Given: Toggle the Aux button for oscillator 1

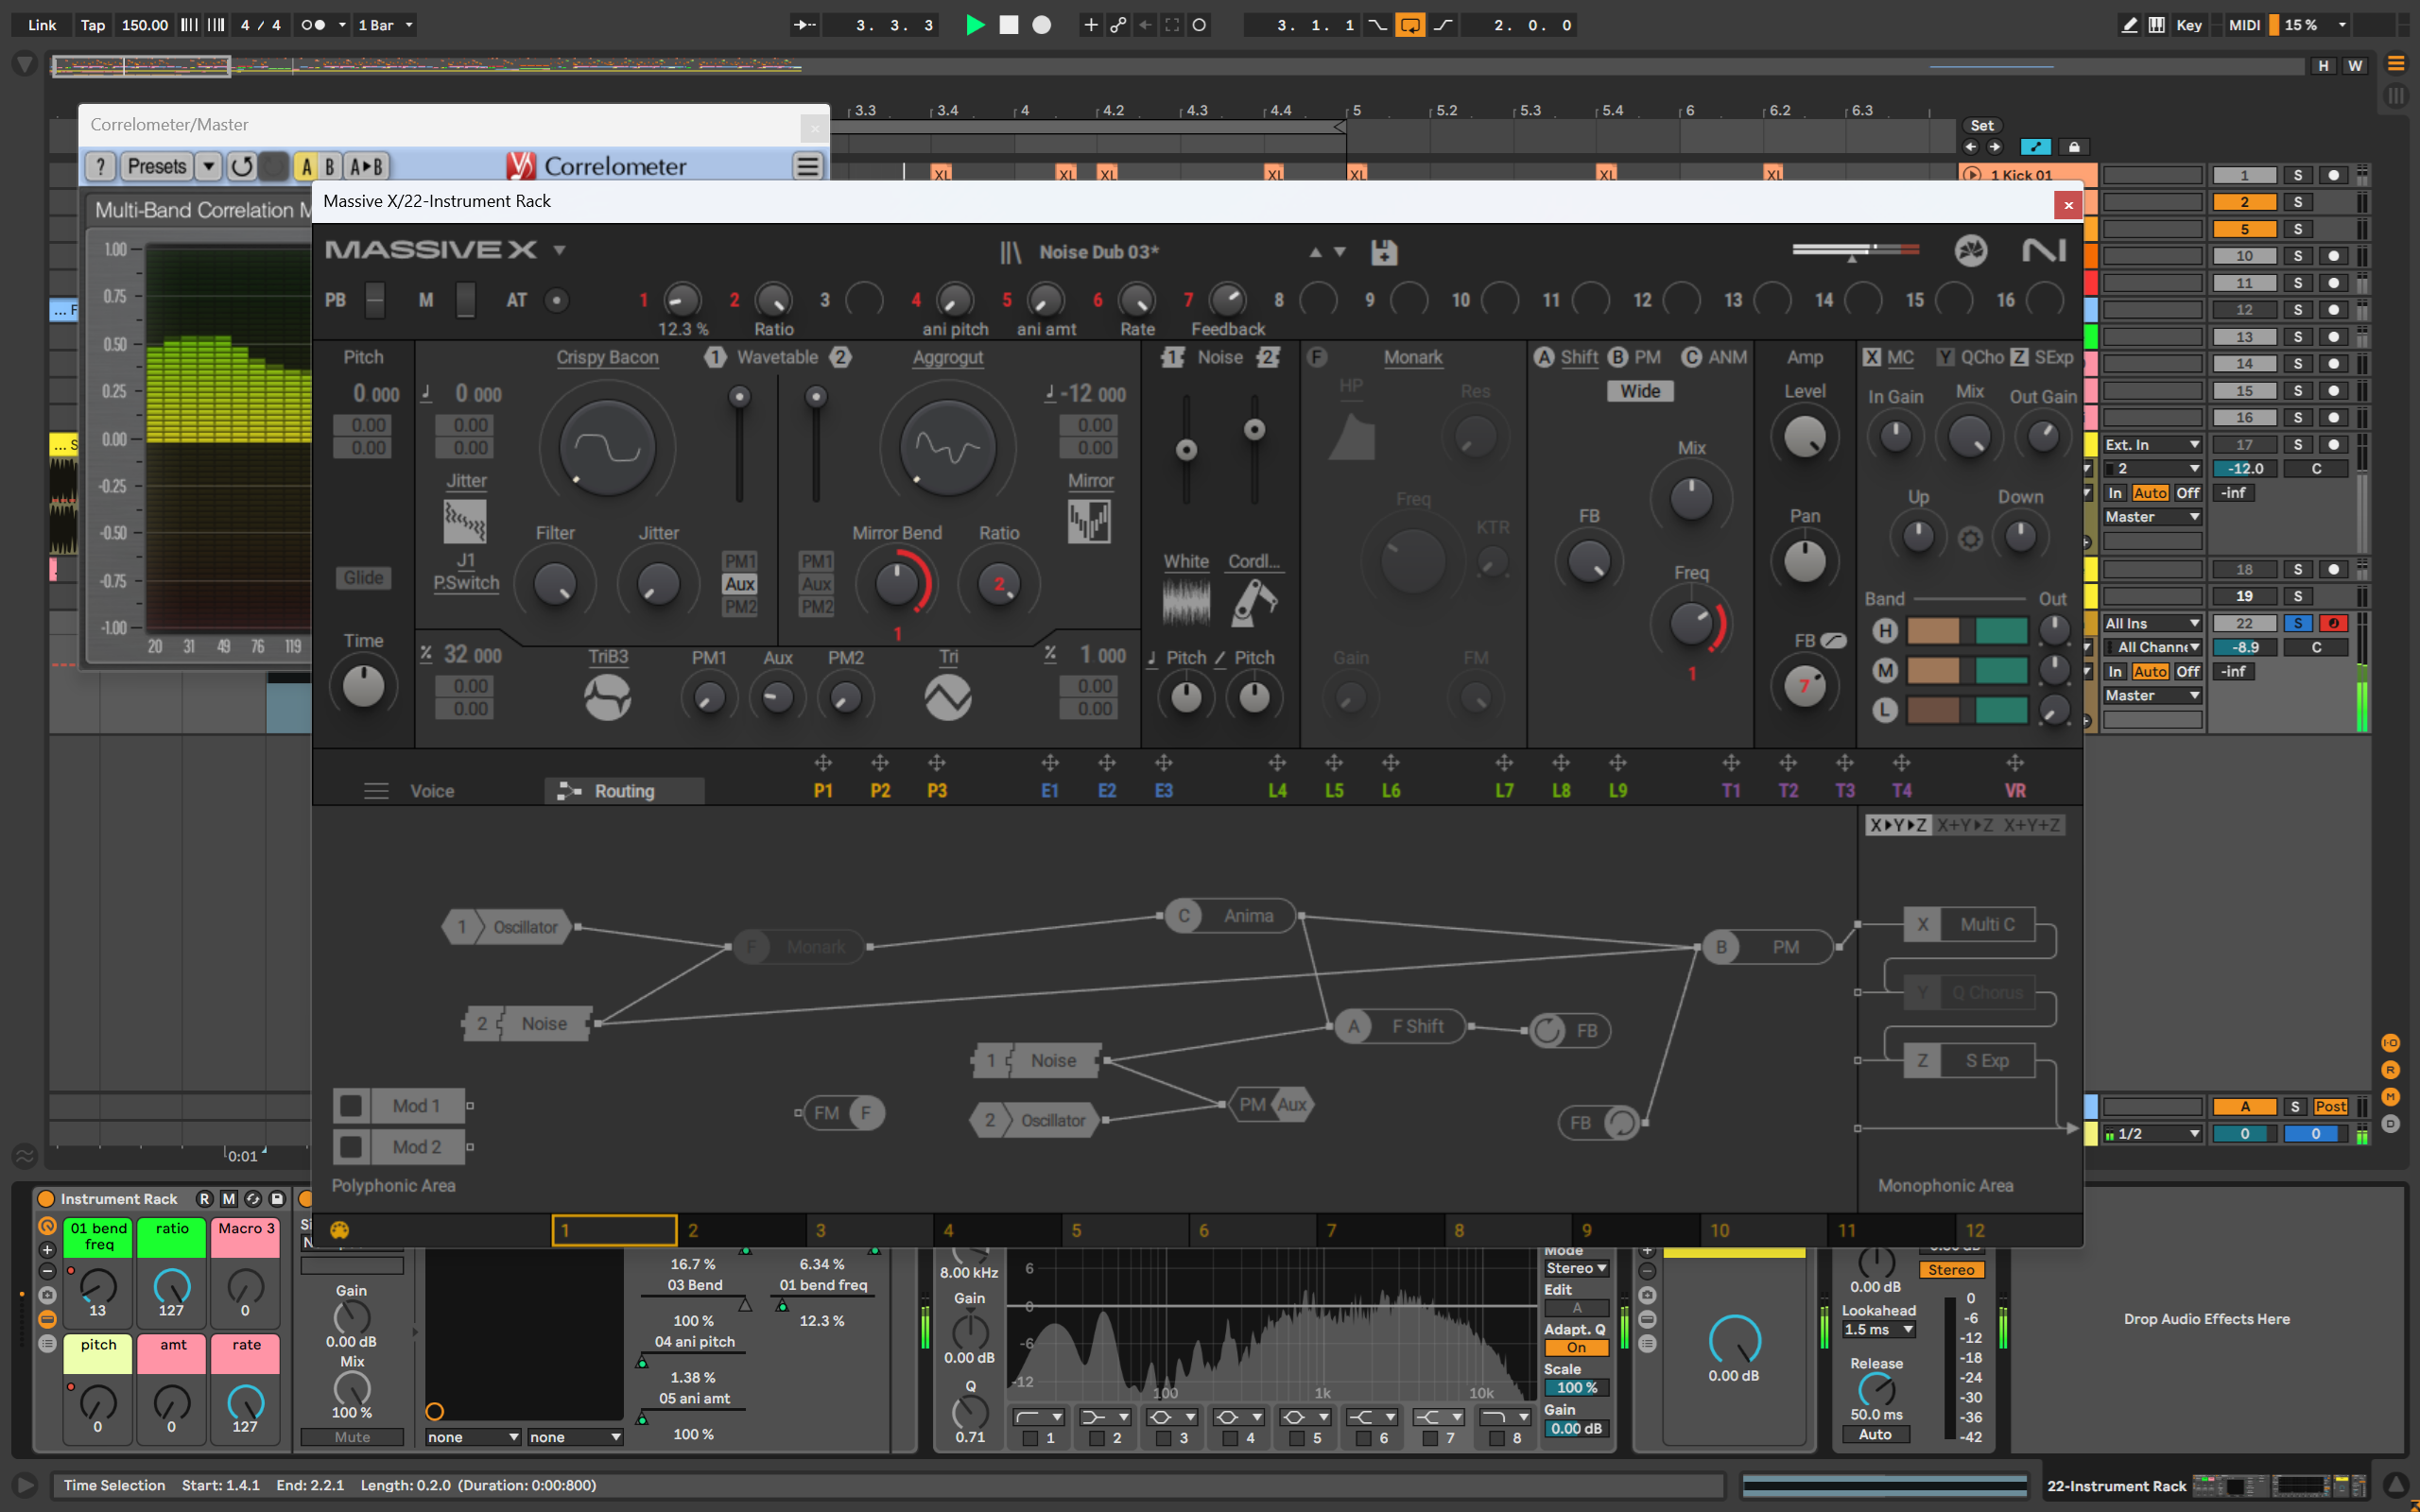Looking at the screenshot, I should point(740,584).
